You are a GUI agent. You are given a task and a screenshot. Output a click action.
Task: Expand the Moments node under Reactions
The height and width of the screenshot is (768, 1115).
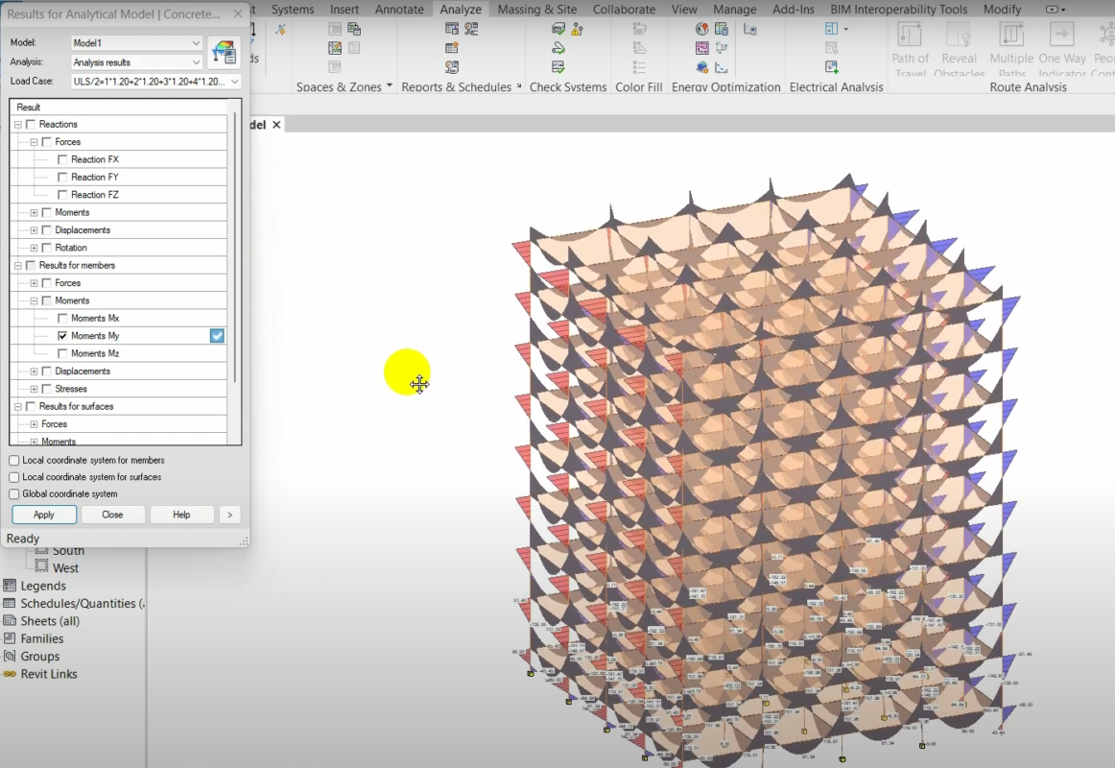(x=32, y=212)
